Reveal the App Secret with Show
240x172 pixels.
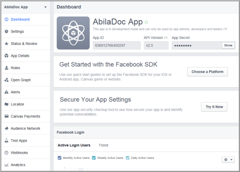pyautogui.click(x=228, y=45)
